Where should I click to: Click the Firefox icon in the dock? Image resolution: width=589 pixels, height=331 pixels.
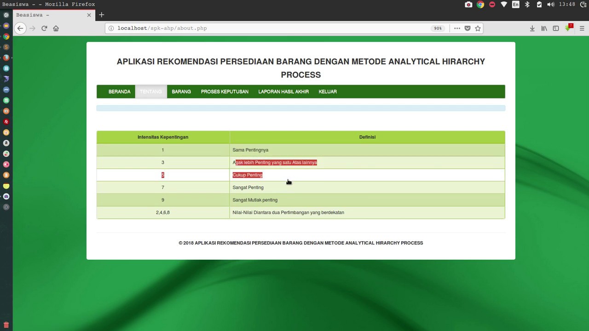[x=6, y=57]
